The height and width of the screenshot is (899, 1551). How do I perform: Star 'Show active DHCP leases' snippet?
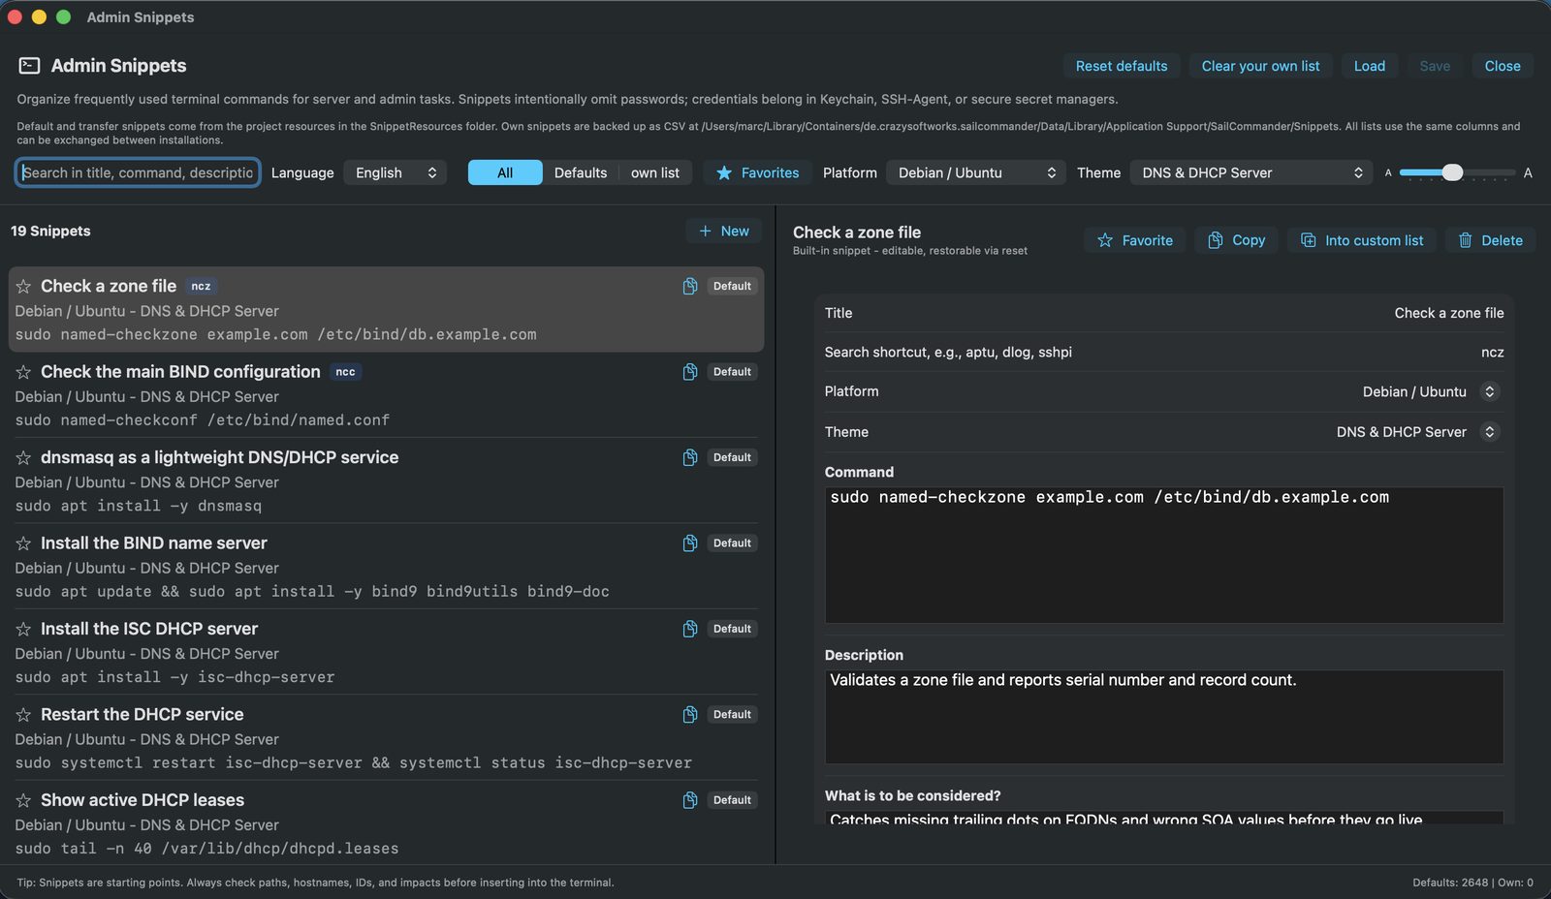(23, 800)
